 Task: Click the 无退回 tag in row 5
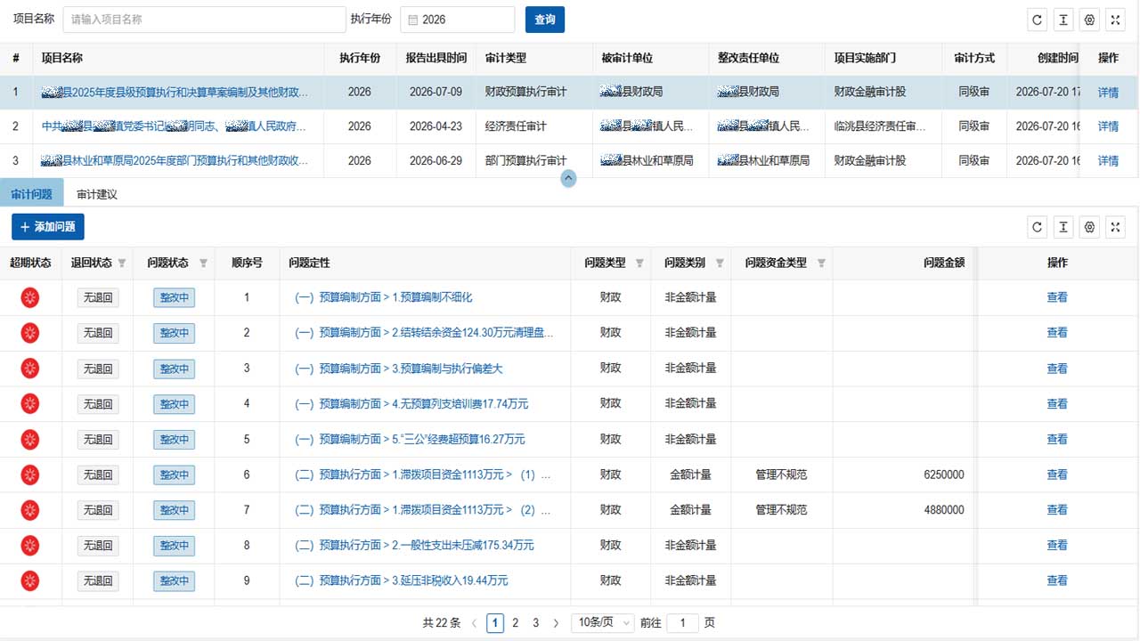coord(98,439)
